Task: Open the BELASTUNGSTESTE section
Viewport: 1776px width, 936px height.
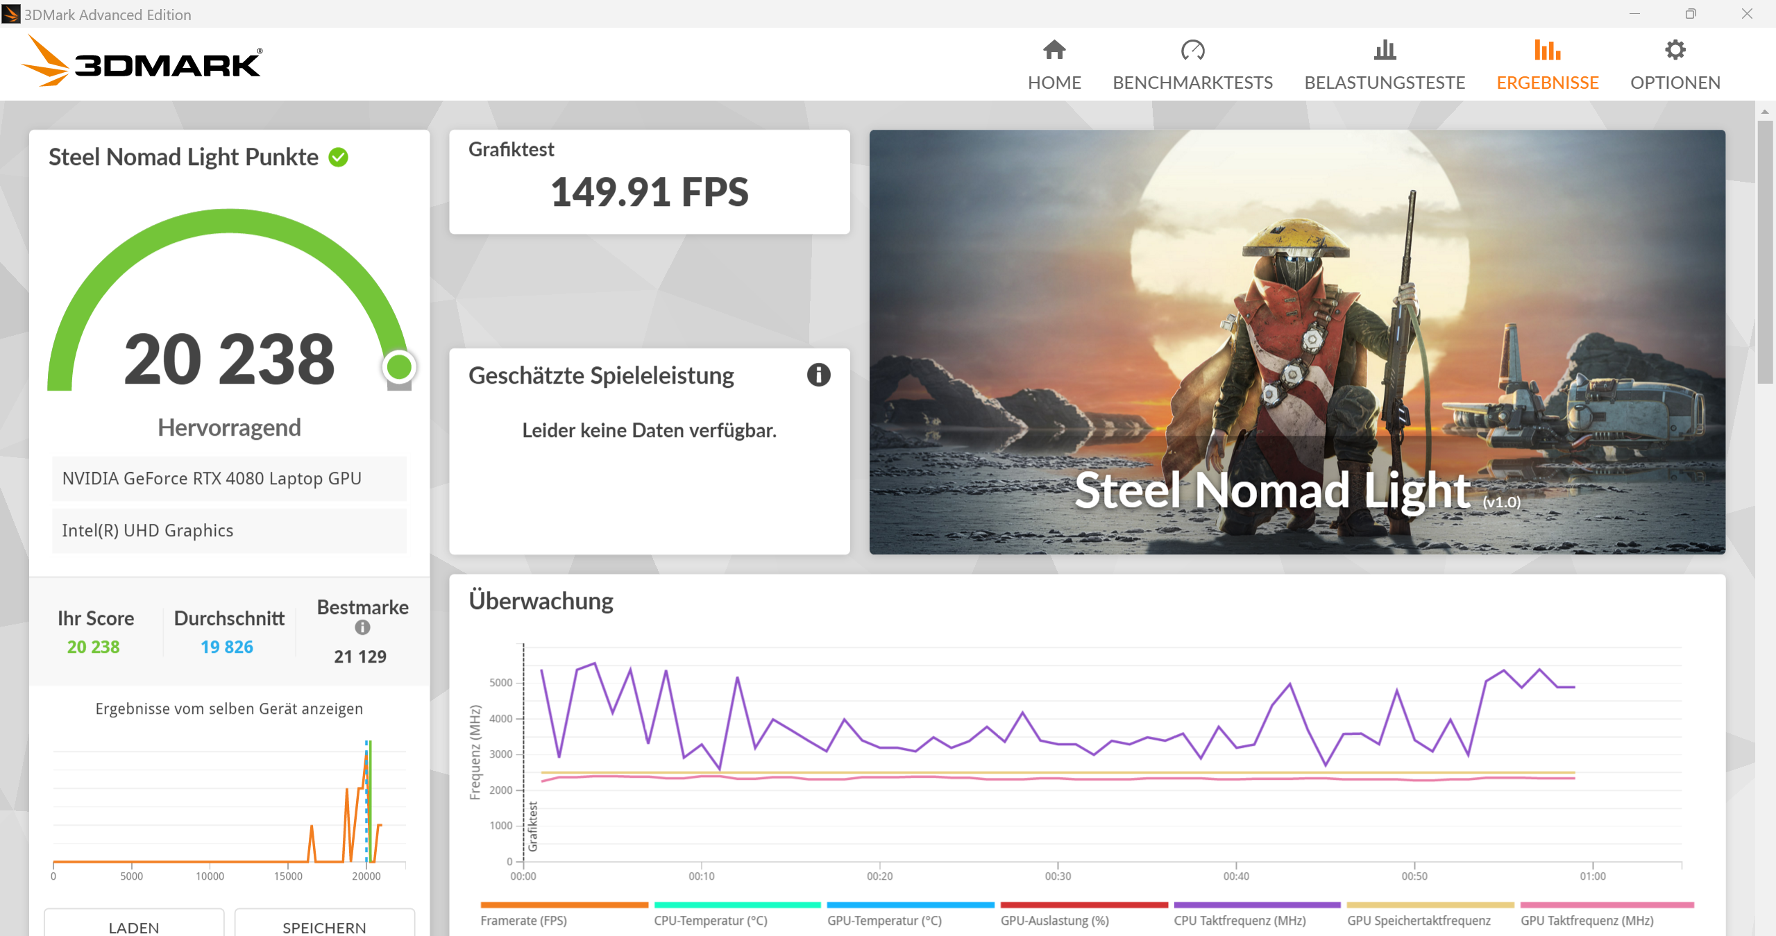Action: coord(1385,66)
